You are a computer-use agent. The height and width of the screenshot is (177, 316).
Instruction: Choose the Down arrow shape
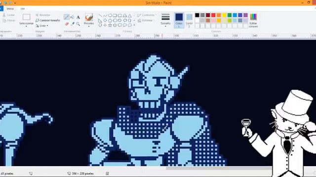[100, 25]
